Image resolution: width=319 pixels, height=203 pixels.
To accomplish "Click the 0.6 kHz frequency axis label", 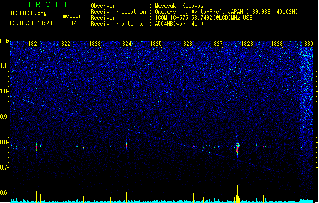I will [5, 193].
